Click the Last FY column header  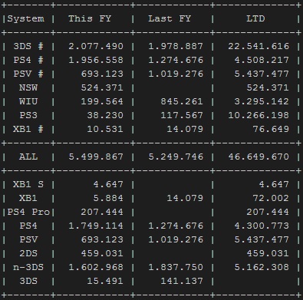[x=170, y=18]
